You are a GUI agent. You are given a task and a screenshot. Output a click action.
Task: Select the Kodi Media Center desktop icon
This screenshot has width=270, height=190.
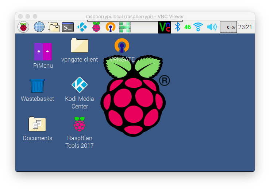[x=80, y=93]
